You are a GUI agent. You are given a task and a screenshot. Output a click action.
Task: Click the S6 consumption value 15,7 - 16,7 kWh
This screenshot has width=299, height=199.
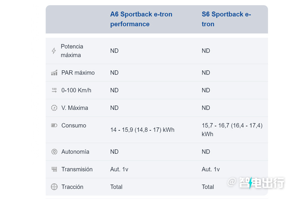click(x=232, y=130)
